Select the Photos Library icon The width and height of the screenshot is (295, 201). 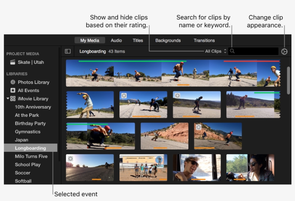13,82
